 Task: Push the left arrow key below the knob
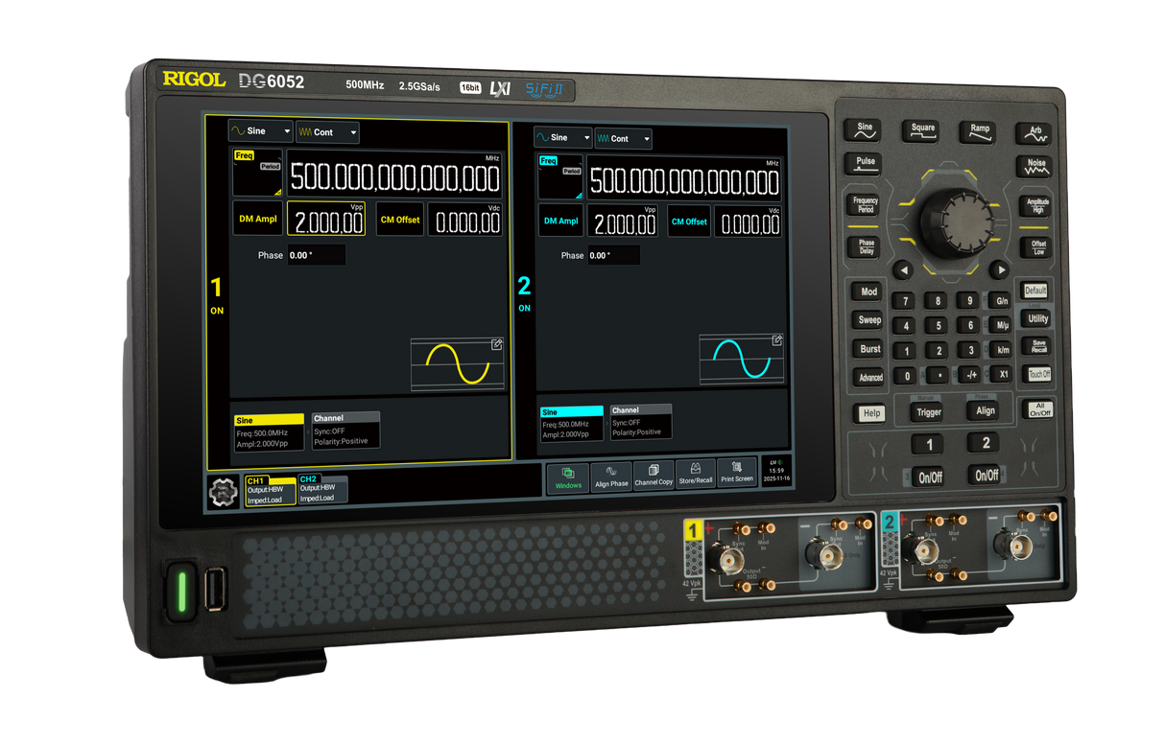point(902,270)
